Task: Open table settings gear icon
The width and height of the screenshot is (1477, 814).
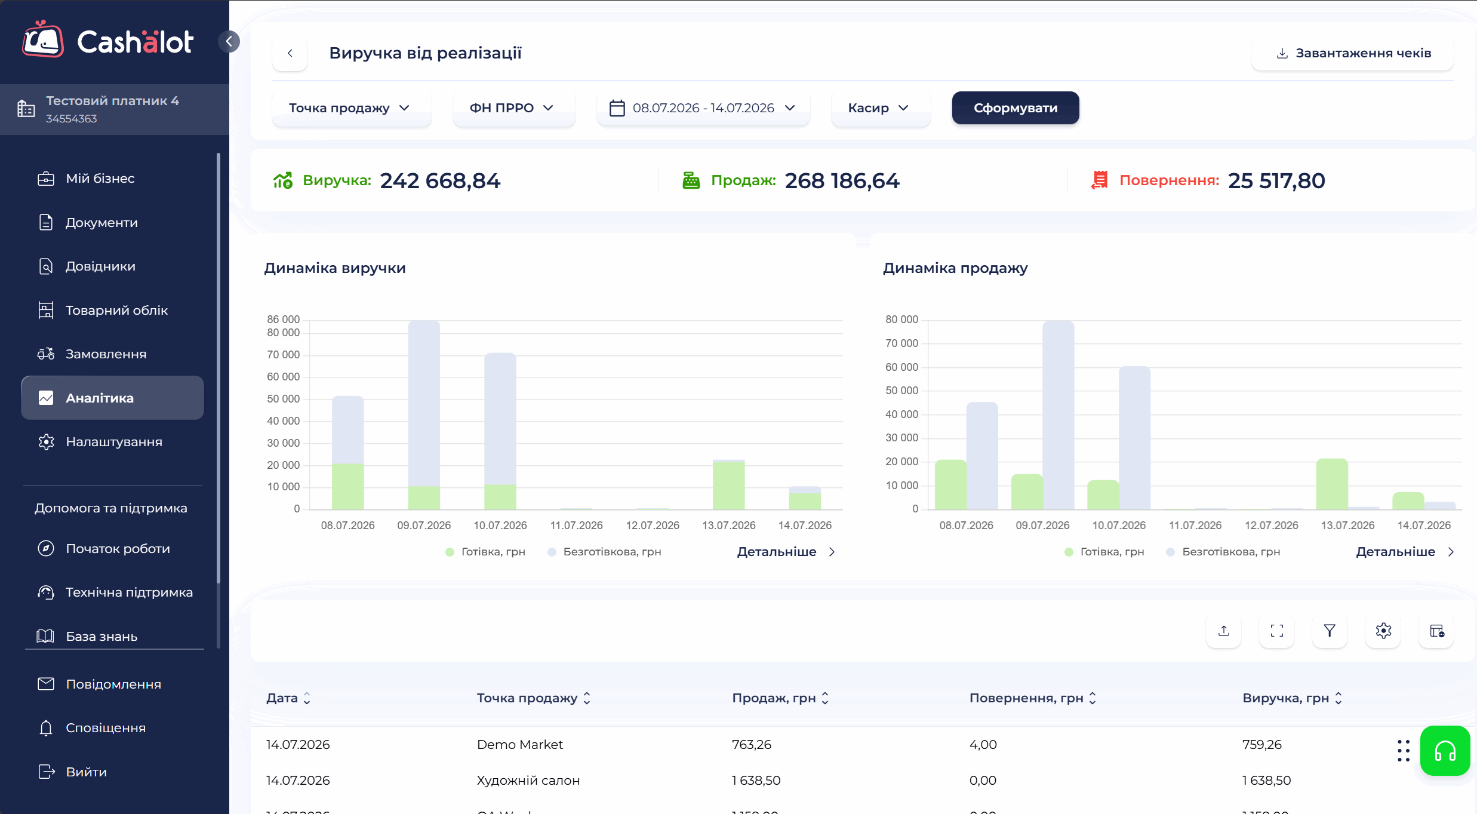Action: tap(1383, 631)
